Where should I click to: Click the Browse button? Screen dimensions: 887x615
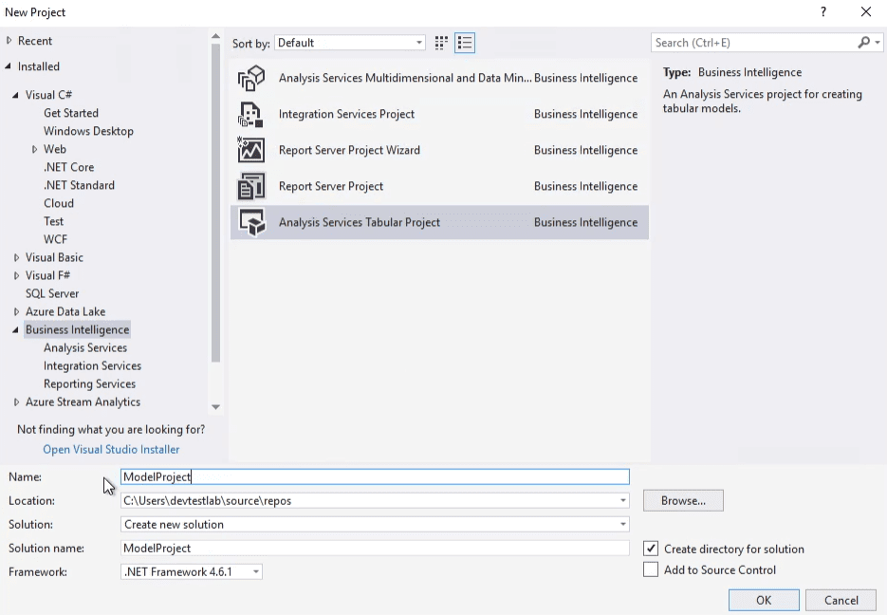pos(683,500)
